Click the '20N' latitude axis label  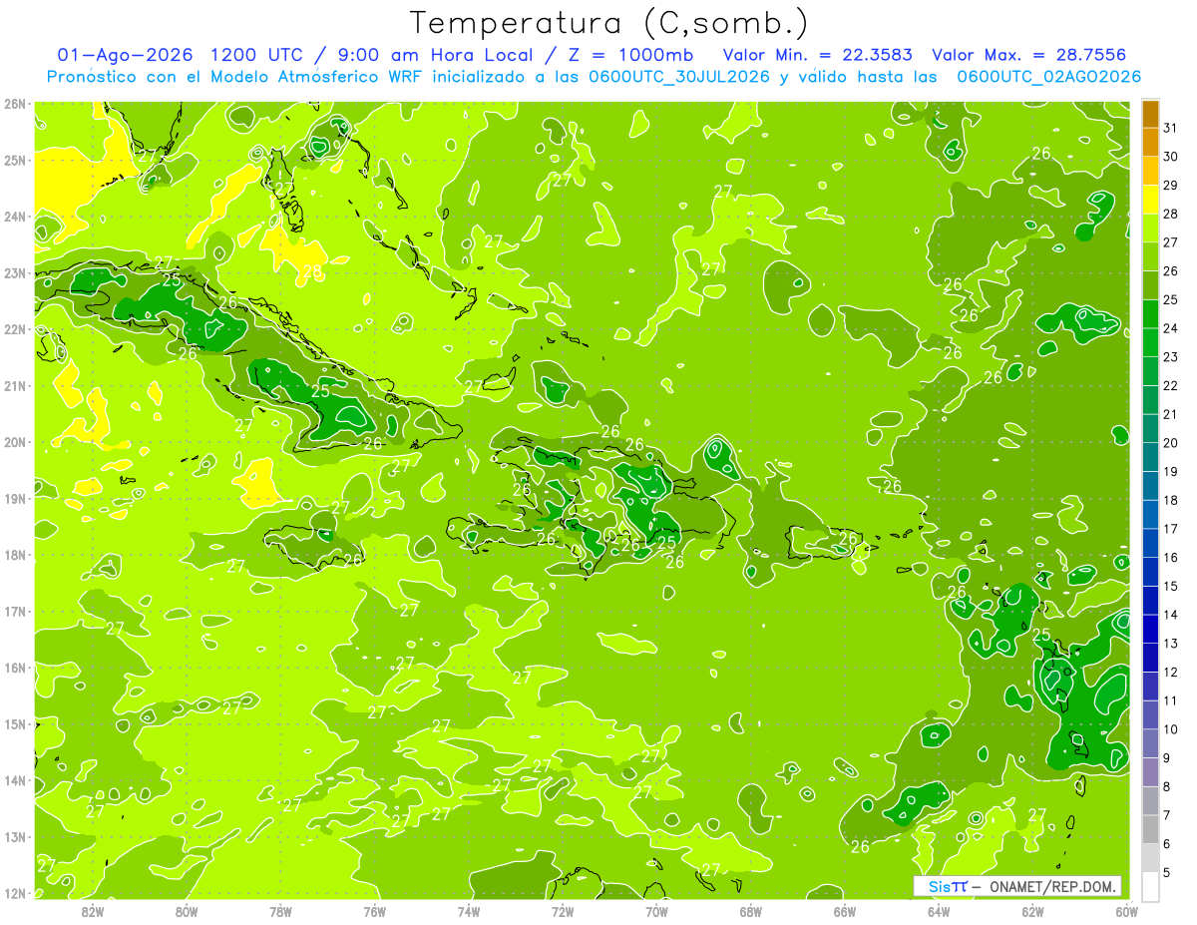14,442
